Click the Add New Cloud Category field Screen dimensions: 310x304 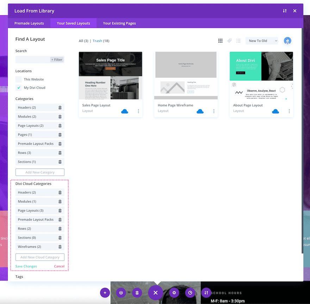pyautogui.click(x=40, y=257)
